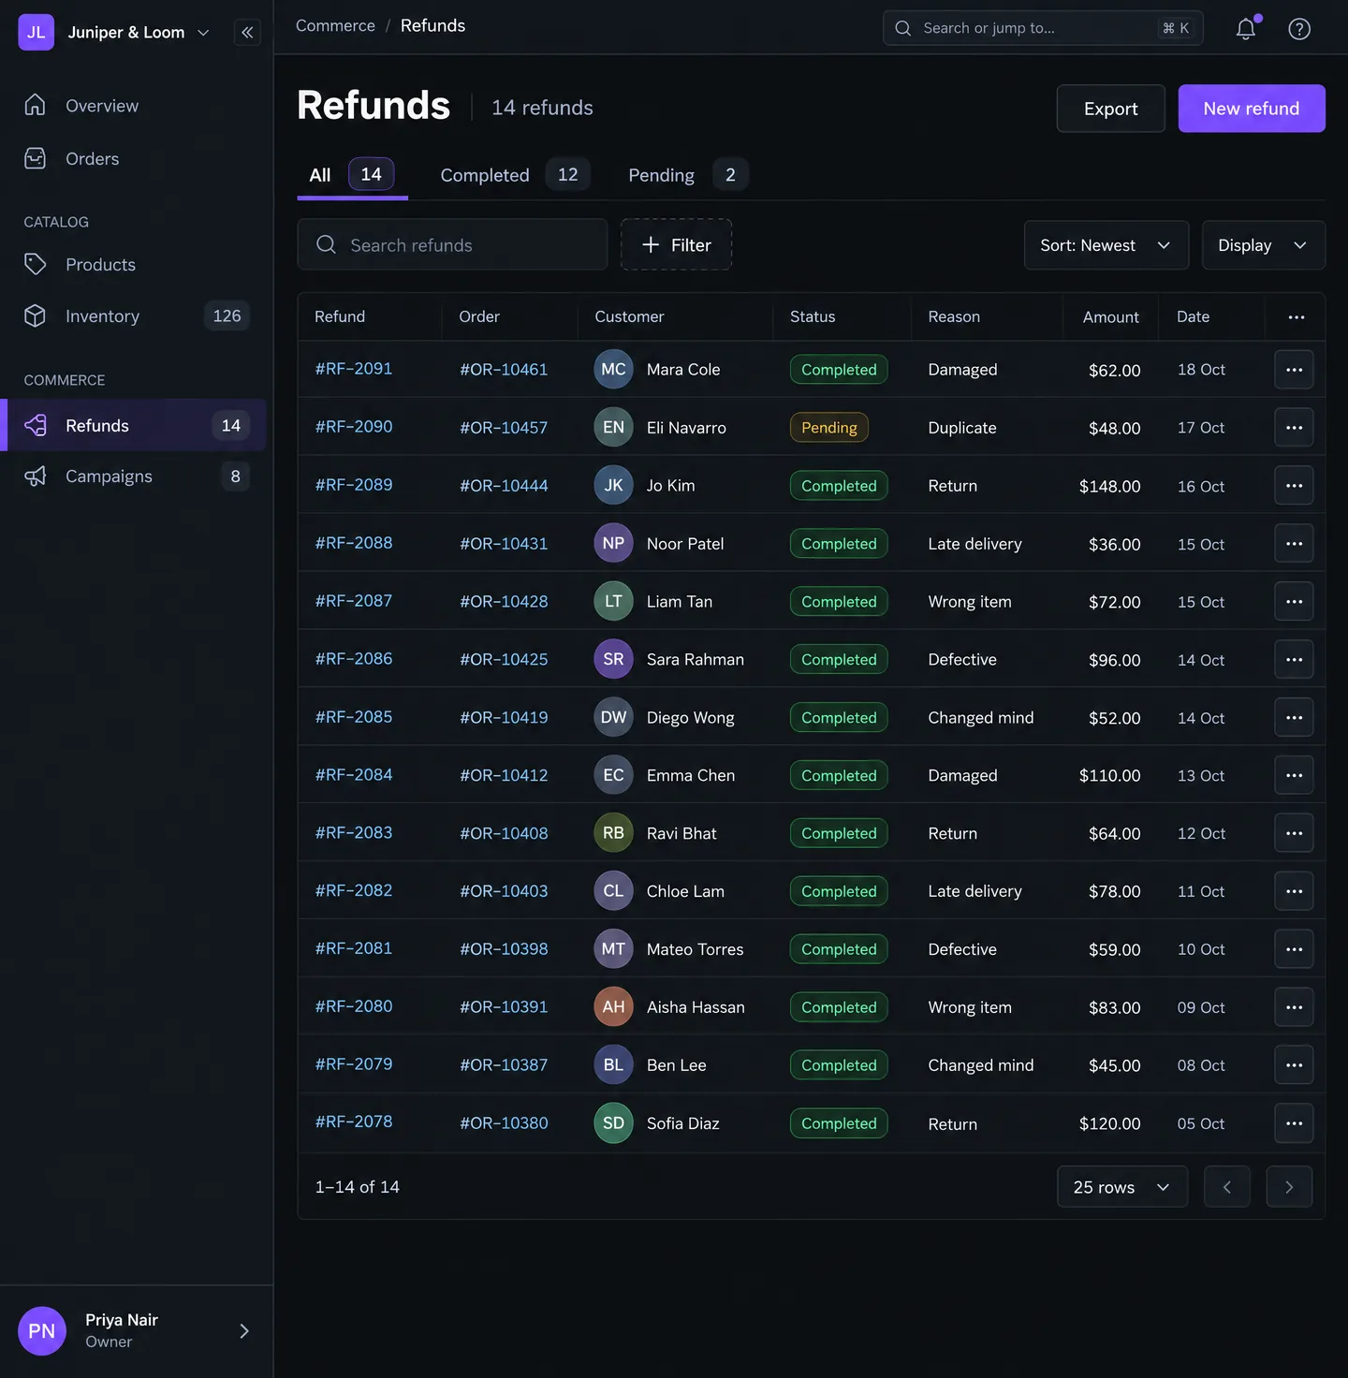
Task: Open table column options in header
Action: (1296, 317)
